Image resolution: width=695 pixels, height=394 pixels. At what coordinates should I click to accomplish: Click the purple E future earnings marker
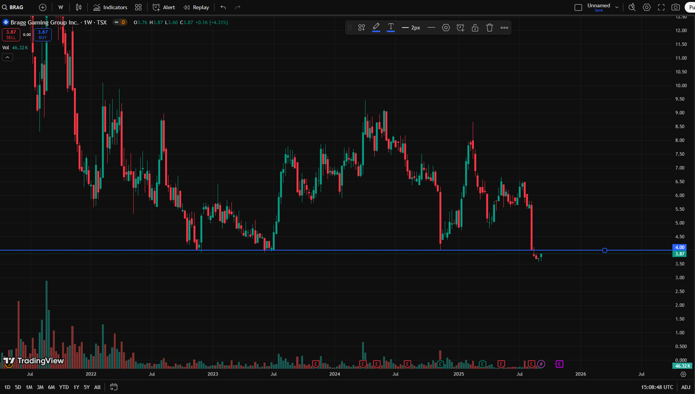(559, 363)
